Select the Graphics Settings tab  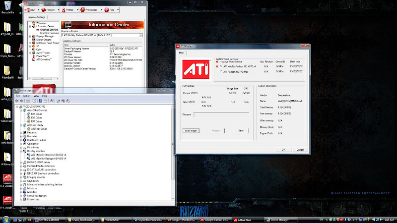pyautogui.click(x=36, y=17)
